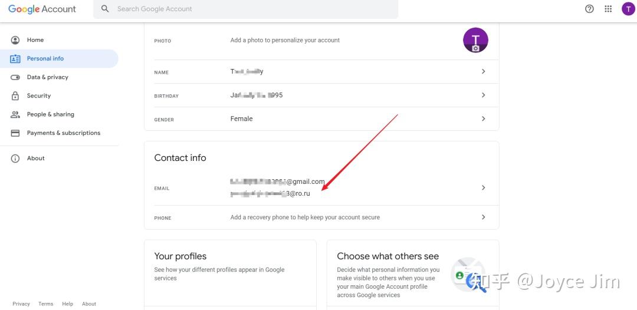The height and width of the screenshot is (310, 637).
Task: Open the Google apps grid
Action: (x=609, y=9)
